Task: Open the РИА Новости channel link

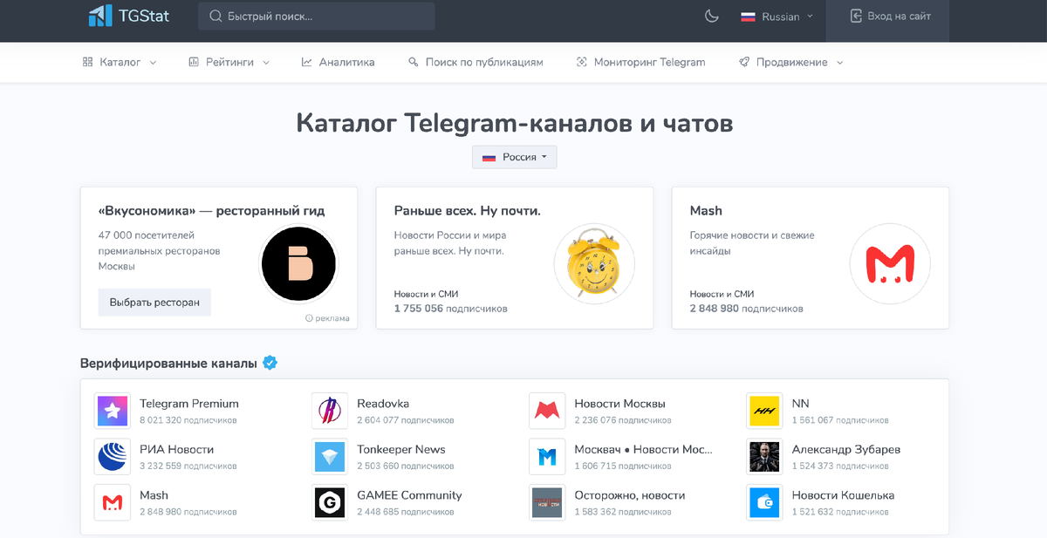Action: tap(176, 449)
